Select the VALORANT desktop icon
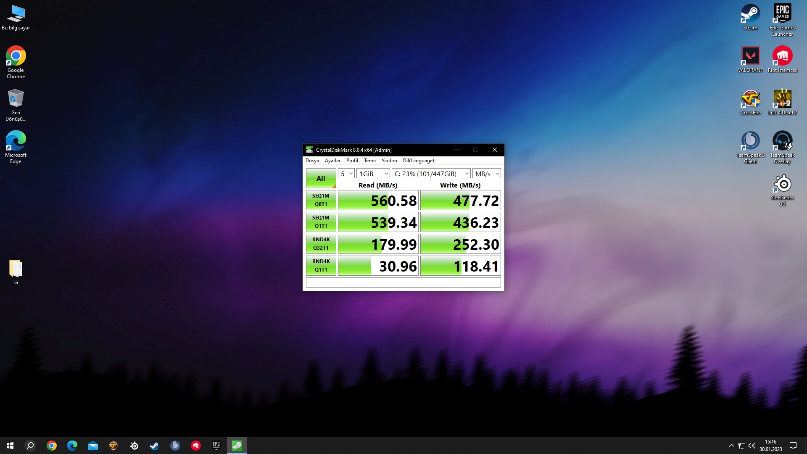The width and height of the screenshot is (807, 454). click(x=750, y=60)
